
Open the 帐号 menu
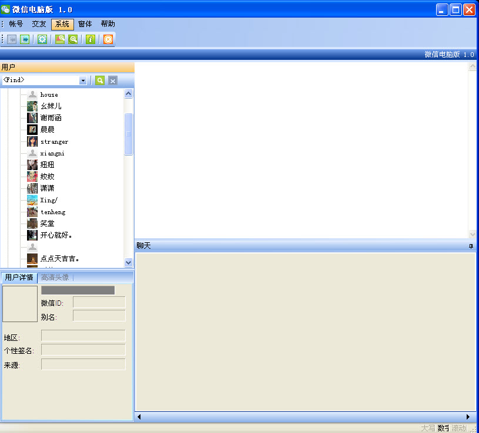tap(16, 24)
